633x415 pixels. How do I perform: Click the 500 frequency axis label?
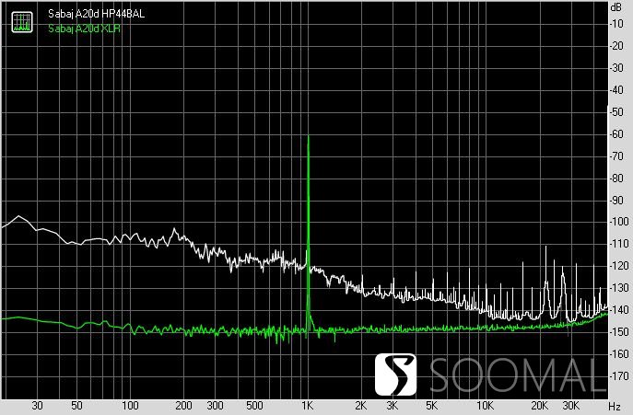[x=254, y=405]
